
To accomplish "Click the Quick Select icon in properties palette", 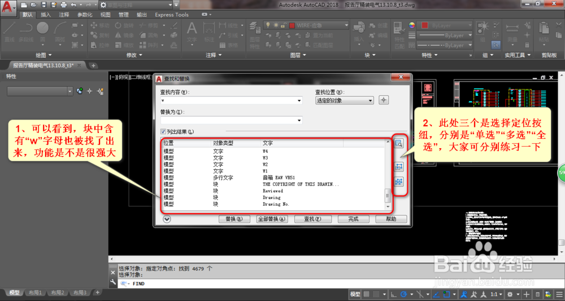I will [x=101, y=91].
